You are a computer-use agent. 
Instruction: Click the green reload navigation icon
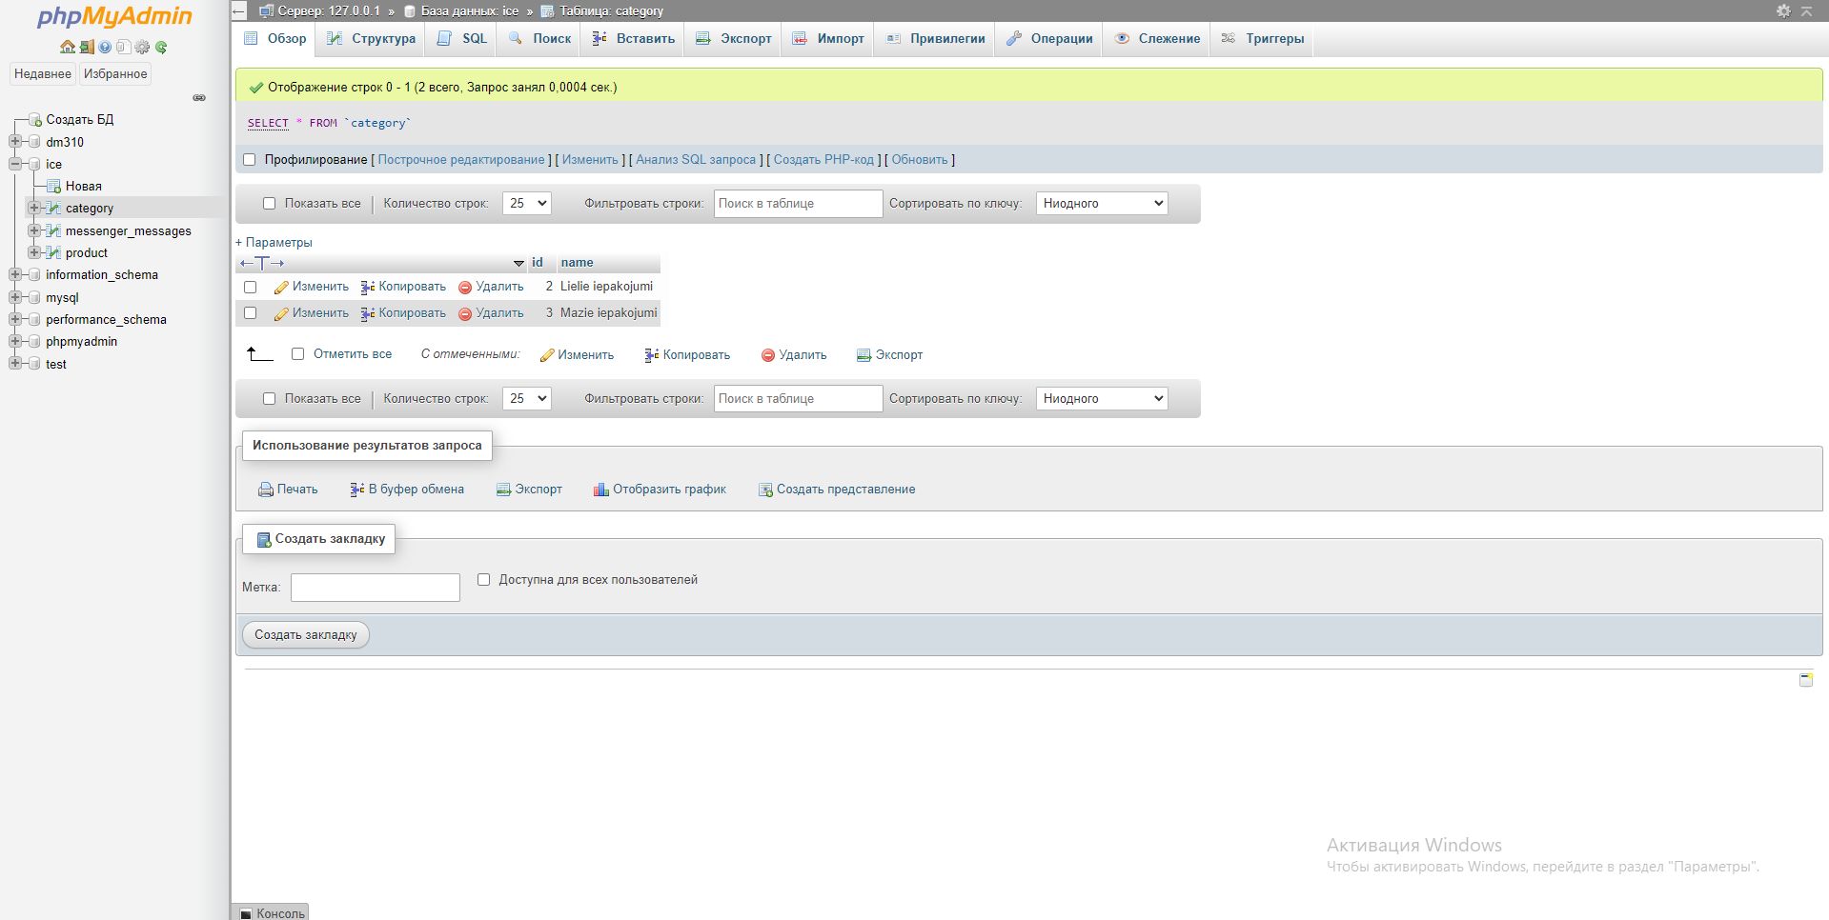pyautogui.click(x=161, y=47)
